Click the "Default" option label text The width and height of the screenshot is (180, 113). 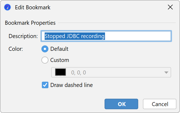[59, 49]
